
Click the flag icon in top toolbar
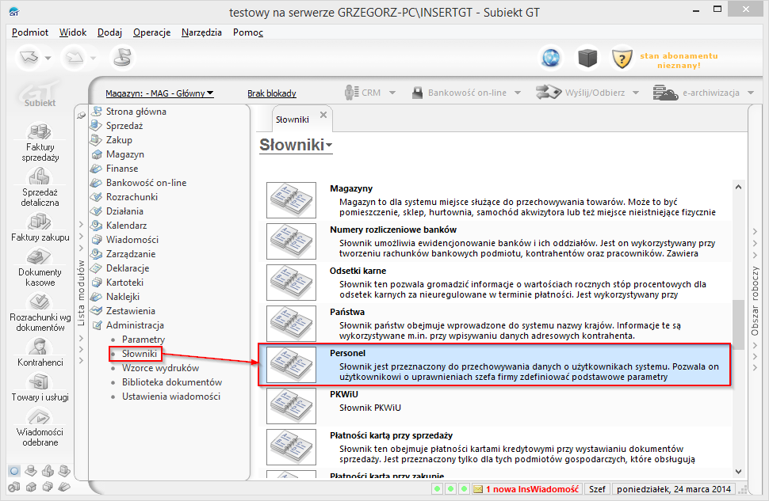[122, 58]
